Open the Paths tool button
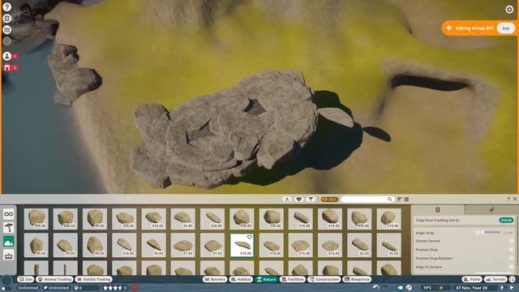Screen dimensions: 519x292 472,279
